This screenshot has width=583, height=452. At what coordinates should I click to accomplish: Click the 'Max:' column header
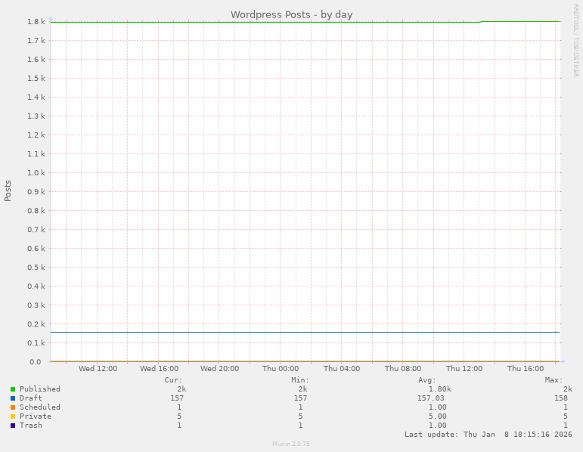tap(554, 380)
